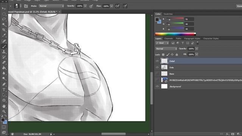Click the red R channel slider
The width and height of the screenshot is (242, 136).
[x=175, y=19]
